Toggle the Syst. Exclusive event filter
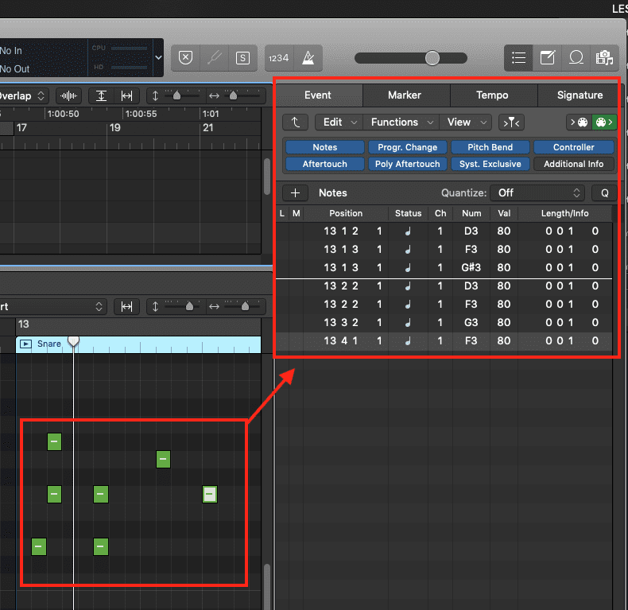Screen dimensions: 628x610 [490, 164]
